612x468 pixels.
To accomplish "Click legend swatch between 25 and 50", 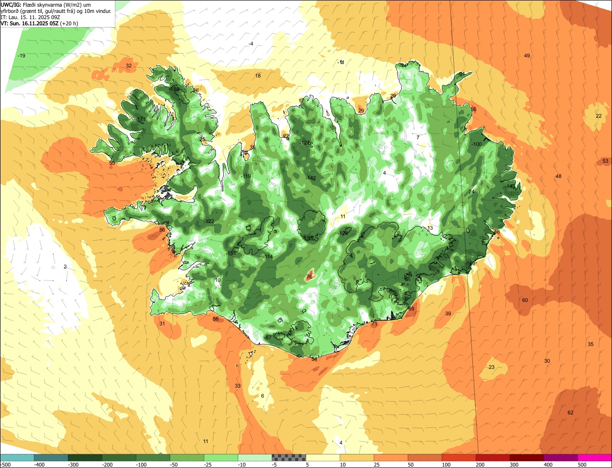I will 390,457.
